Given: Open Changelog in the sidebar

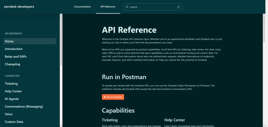Looking at the screenshot, I should [x=13, y=64].
